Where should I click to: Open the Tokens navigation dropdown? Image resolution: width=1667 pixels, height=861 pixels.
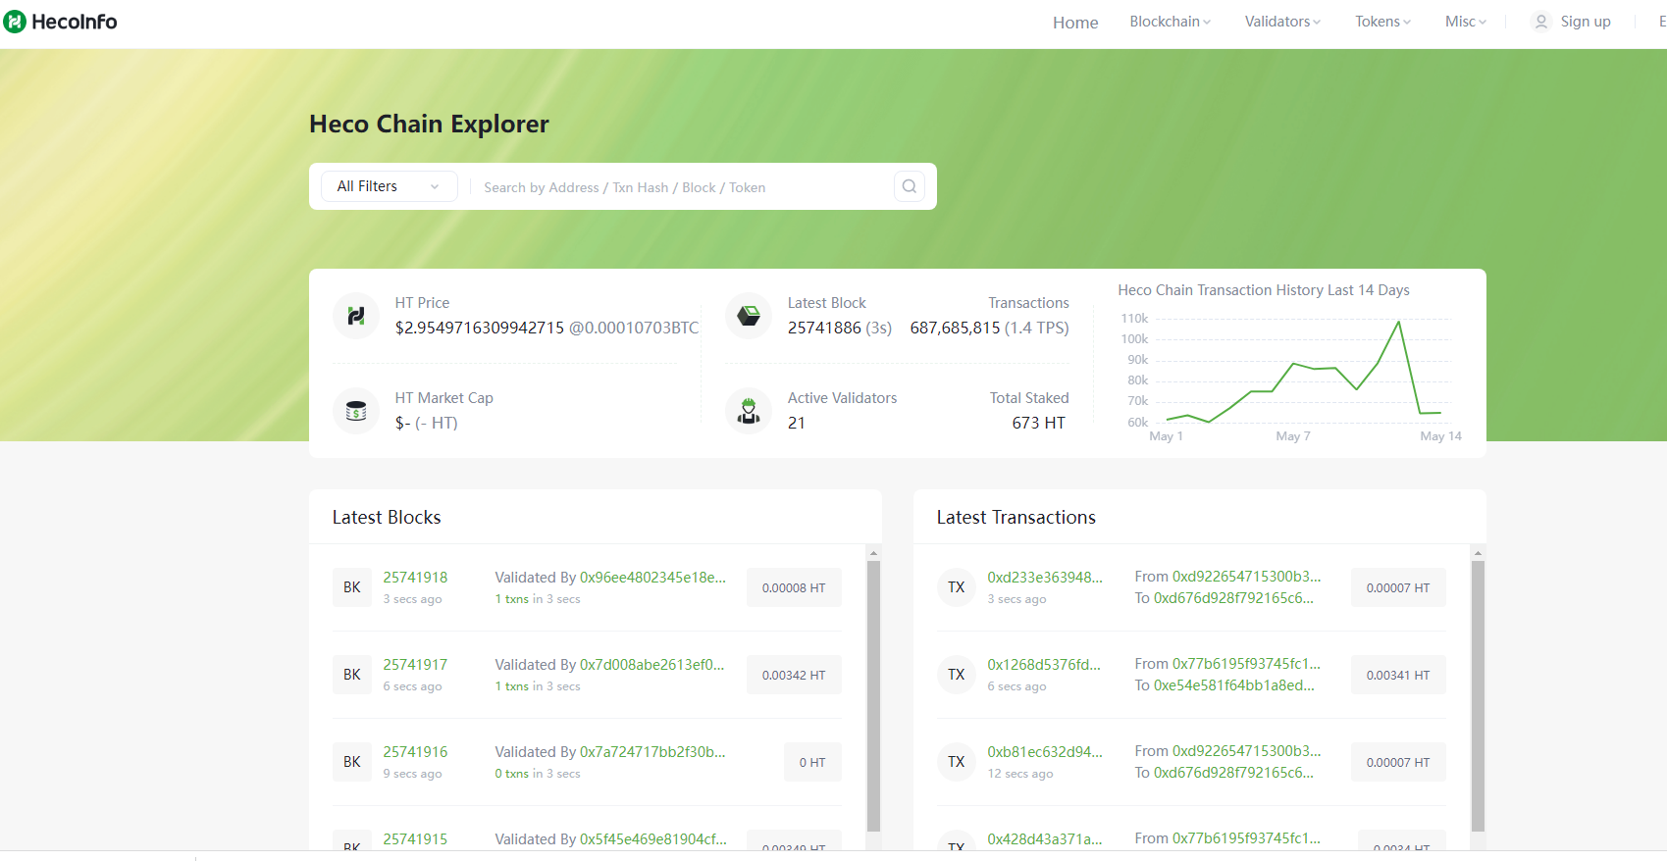(x=1382, y=22)
